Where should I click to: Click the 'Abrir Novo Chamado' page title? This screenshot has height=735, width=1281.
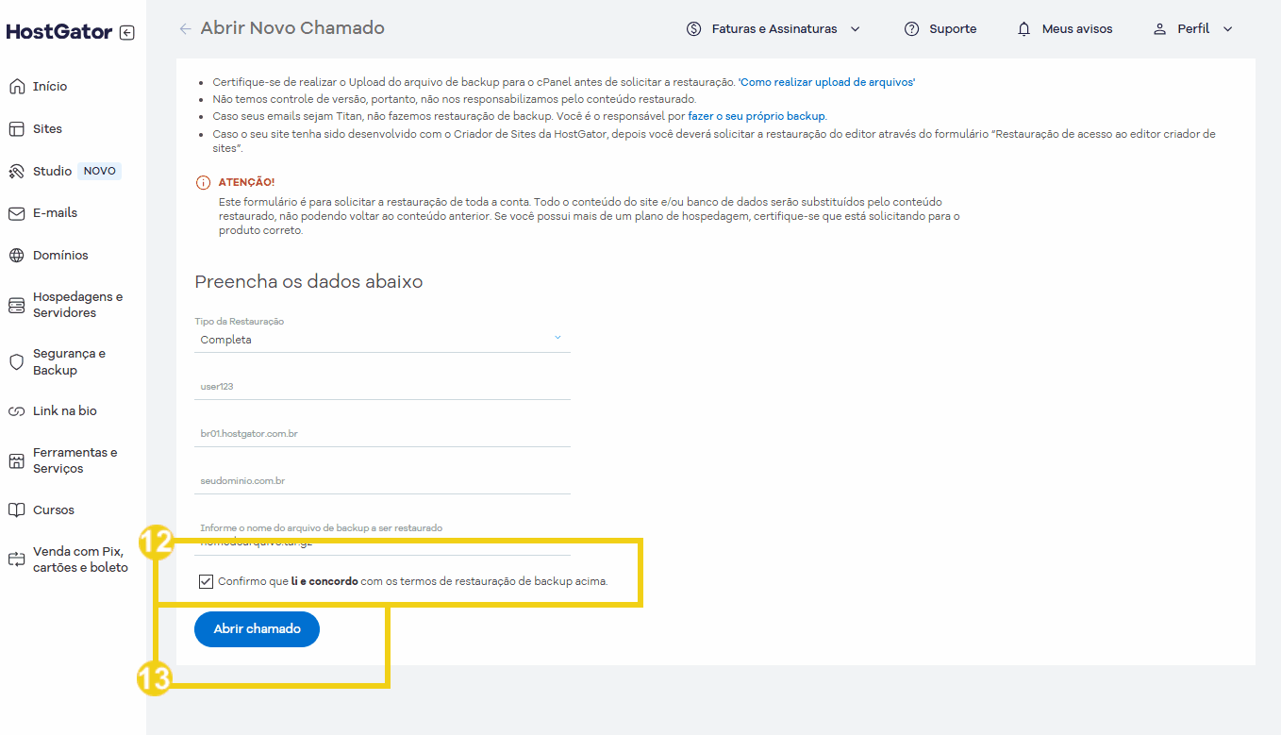point(292,28)
